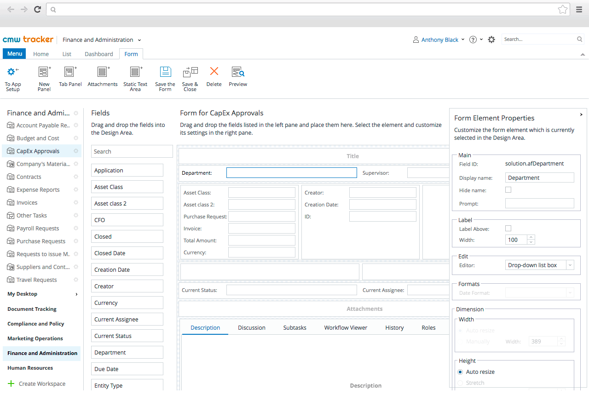Click the To App Setup gear icon
This screenshot has width=589, height=395.
pyautogui.click(x=12, y=71)
